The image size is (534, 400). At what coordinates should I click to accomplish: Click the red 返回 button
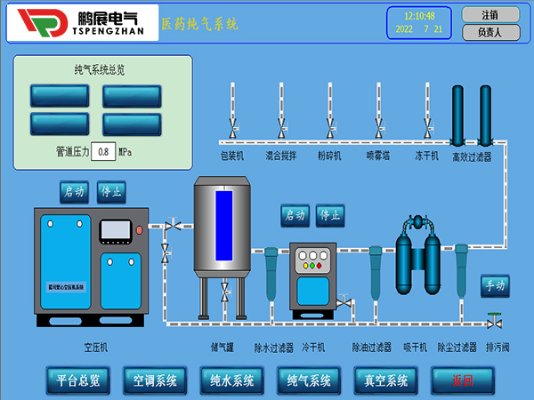pyautogui.click(x=462, y=380)
